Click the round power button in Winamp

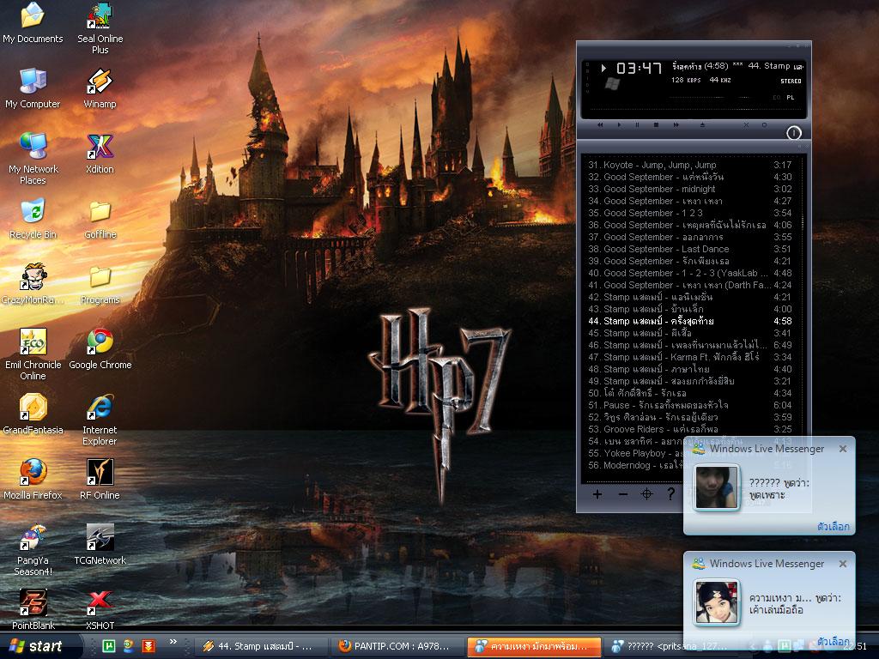(794, 133)
